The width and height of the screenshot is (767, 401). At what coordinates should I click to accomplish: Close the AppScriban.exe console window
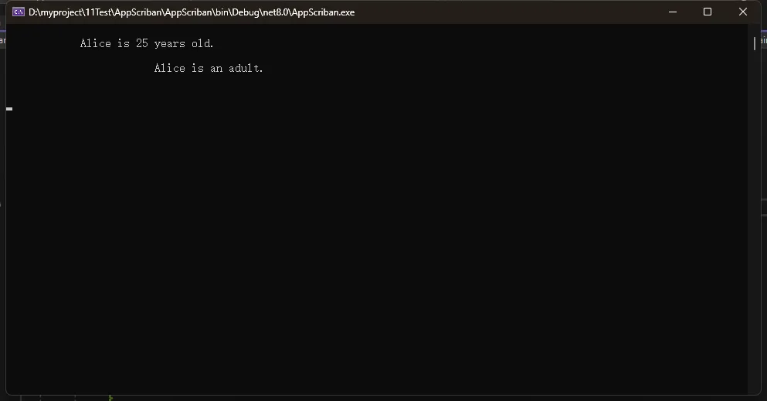[x=742, y=12]
